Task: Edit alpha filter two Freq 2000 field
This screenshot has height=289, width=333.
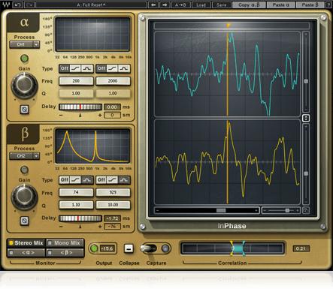Action: click(x=113, y=81)
